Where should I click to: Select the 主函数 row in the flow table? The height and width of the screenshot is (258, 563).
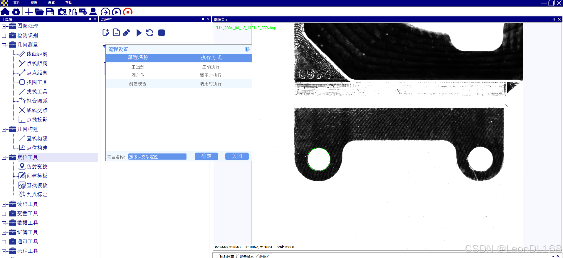click(179, 67)
